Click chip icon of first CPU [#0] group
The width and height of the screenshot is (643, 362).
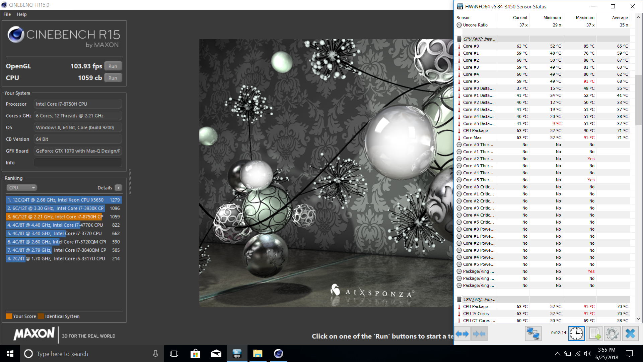click(x=459, y=39)
